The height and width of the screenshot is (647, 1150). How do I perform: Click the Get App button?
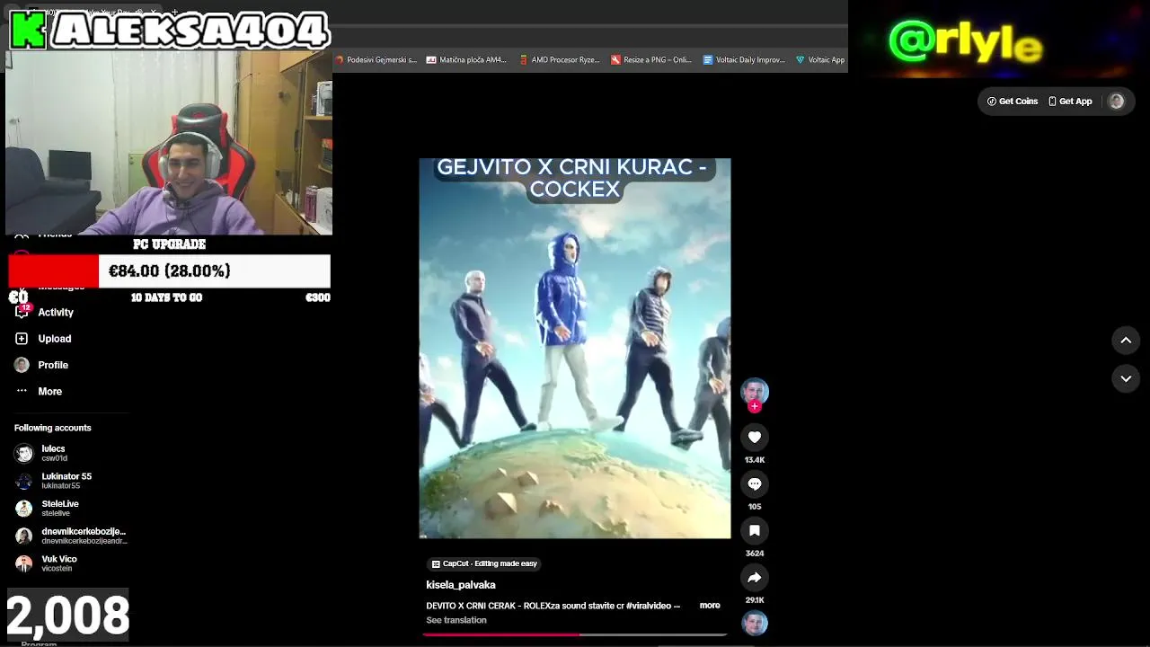point(1070,102)
